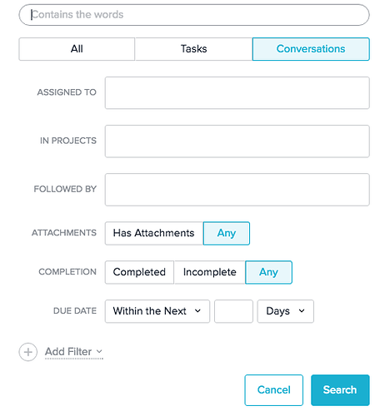Select Any under Attachments

click(x=227, y=233)
